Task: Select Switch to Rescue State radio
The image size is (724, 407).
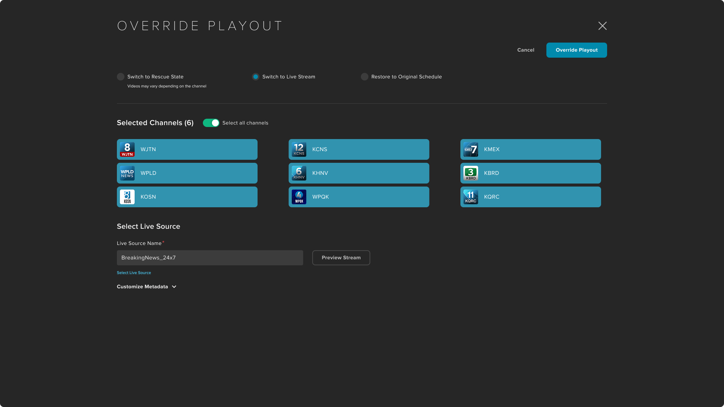Action: point(121,77)
